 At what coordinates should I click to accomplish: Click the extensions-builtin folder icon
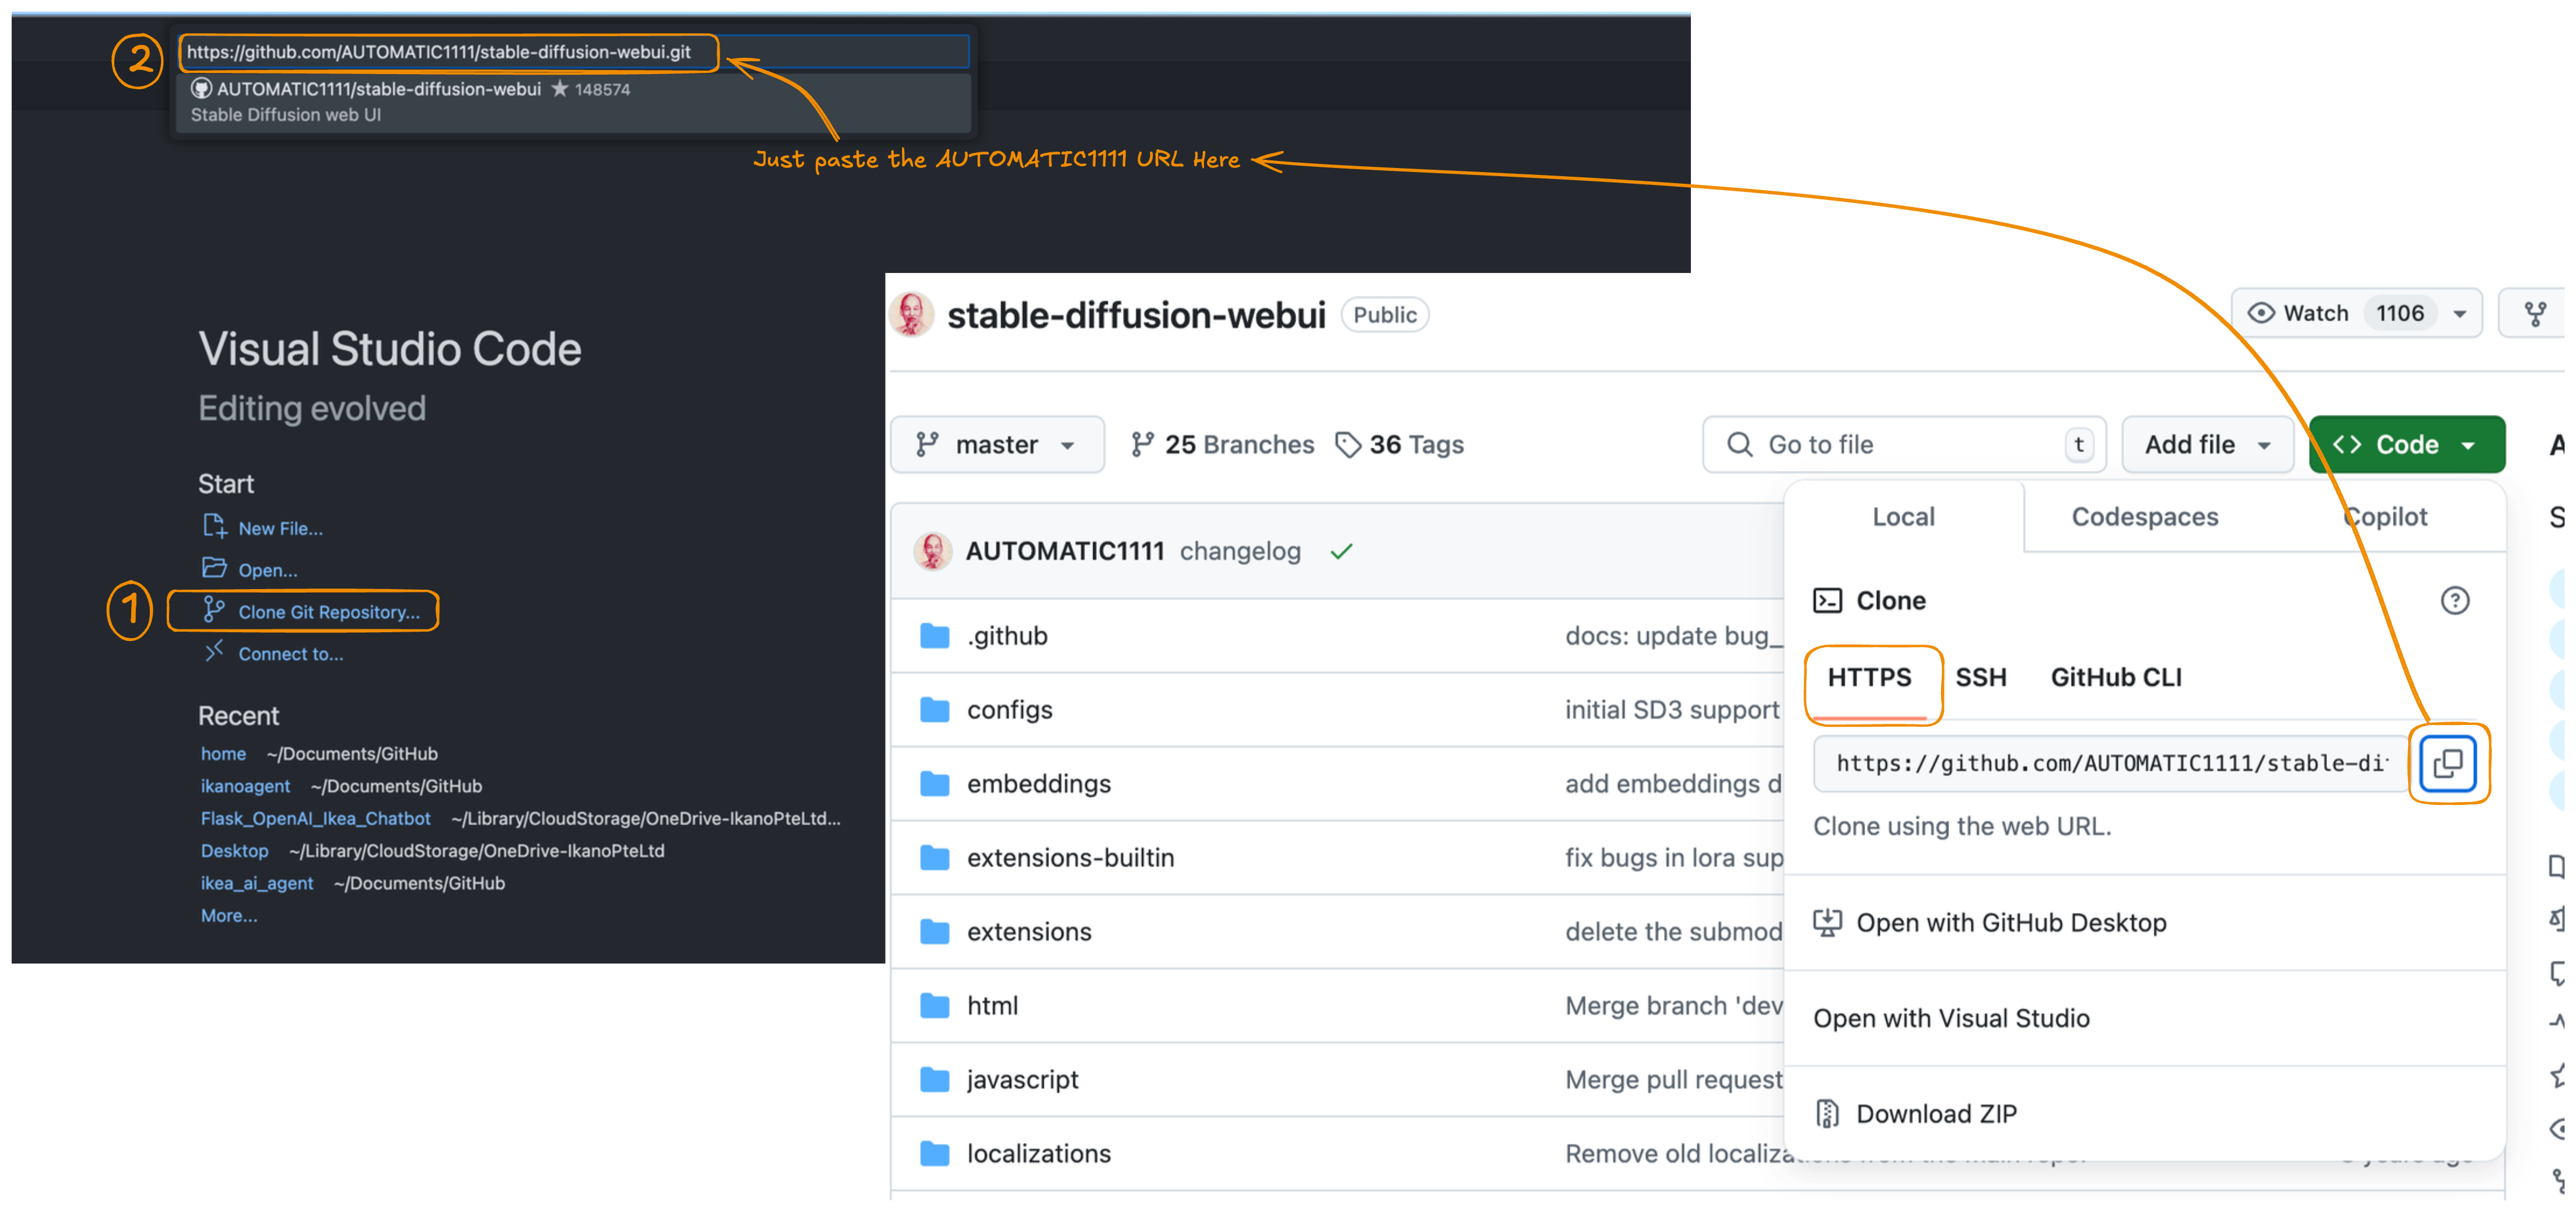[x=934, y=858]
